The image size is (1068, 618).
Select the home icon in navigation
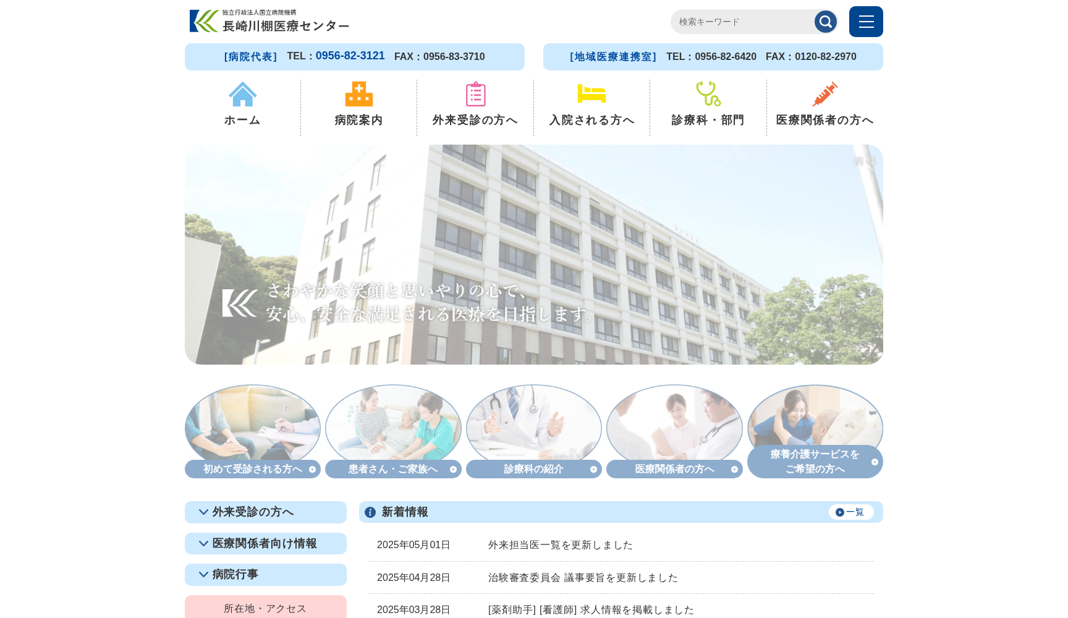pyautogui.click(x=242, y=94)
